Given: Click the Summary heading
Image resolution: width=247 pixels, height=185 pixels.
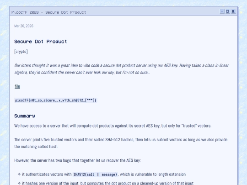Looking at the screenshot, I should [x=25, y=116].
